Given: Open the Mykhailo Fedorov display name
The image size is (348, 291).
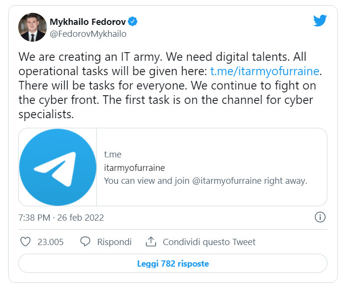Looking at the screenshot, I should (87, 22).
